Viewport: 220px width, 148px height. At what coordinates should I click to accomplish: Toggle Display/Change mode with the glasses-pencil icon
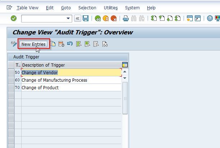click(x=14, y=44)
